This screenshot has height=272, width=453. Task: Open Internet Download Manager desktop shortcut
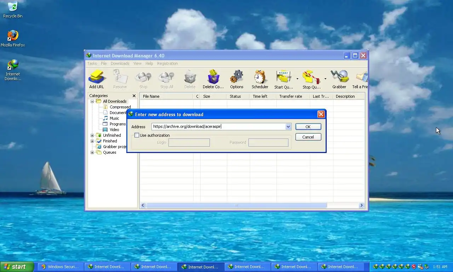13,65
